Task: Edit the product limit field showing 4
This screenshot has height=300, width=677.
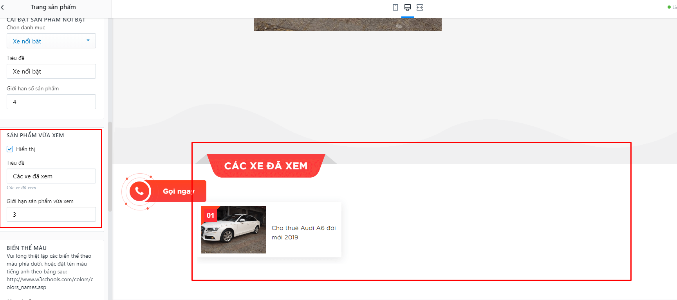Action: click(51, 102)
